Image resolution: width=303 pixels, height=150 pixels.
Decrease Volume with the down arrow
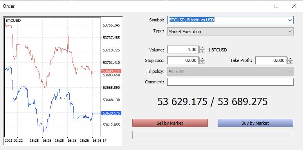point(202,51)
